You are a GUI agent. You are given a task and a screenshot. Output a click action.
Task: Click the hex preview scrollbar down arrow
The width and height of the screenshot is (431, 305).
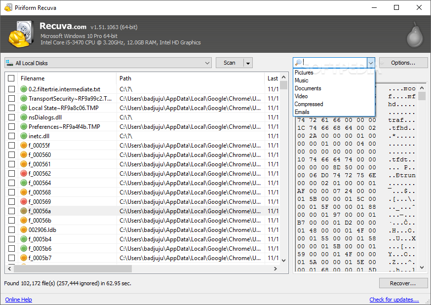click(x=422, y=267)
